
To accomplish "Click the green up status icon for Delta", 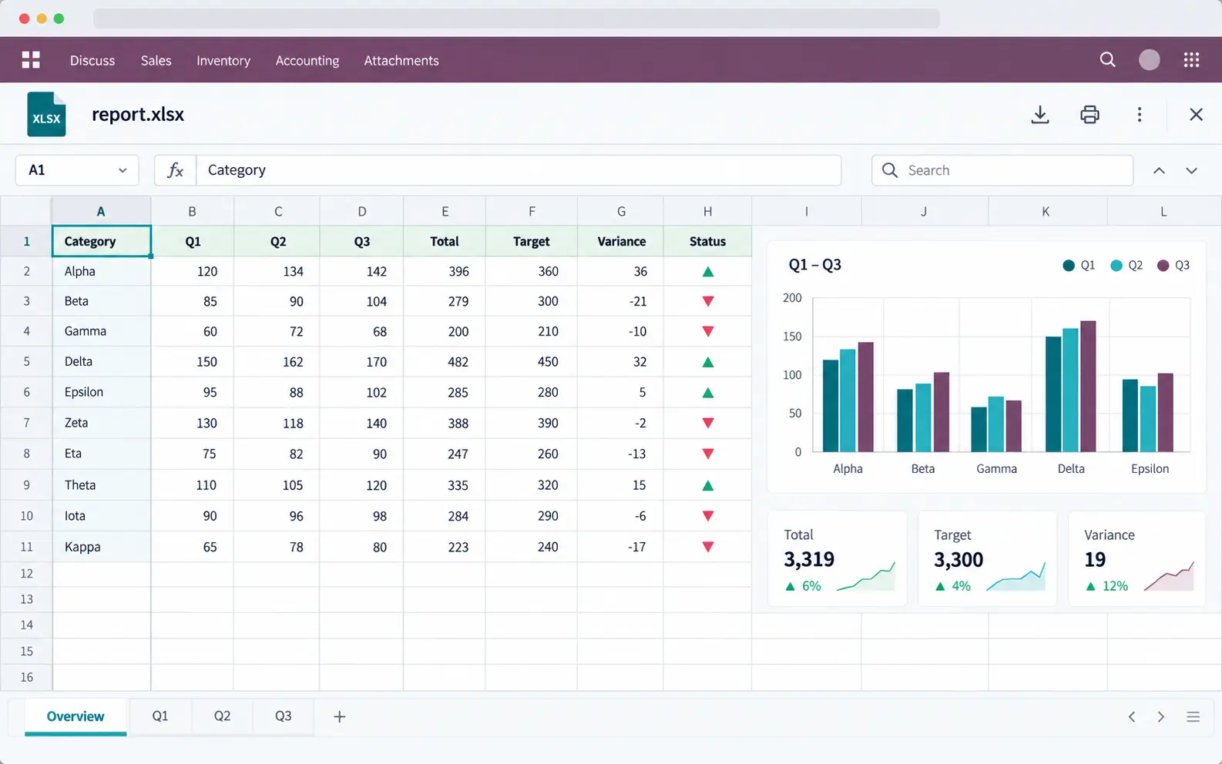I will [x=707, y=362].
